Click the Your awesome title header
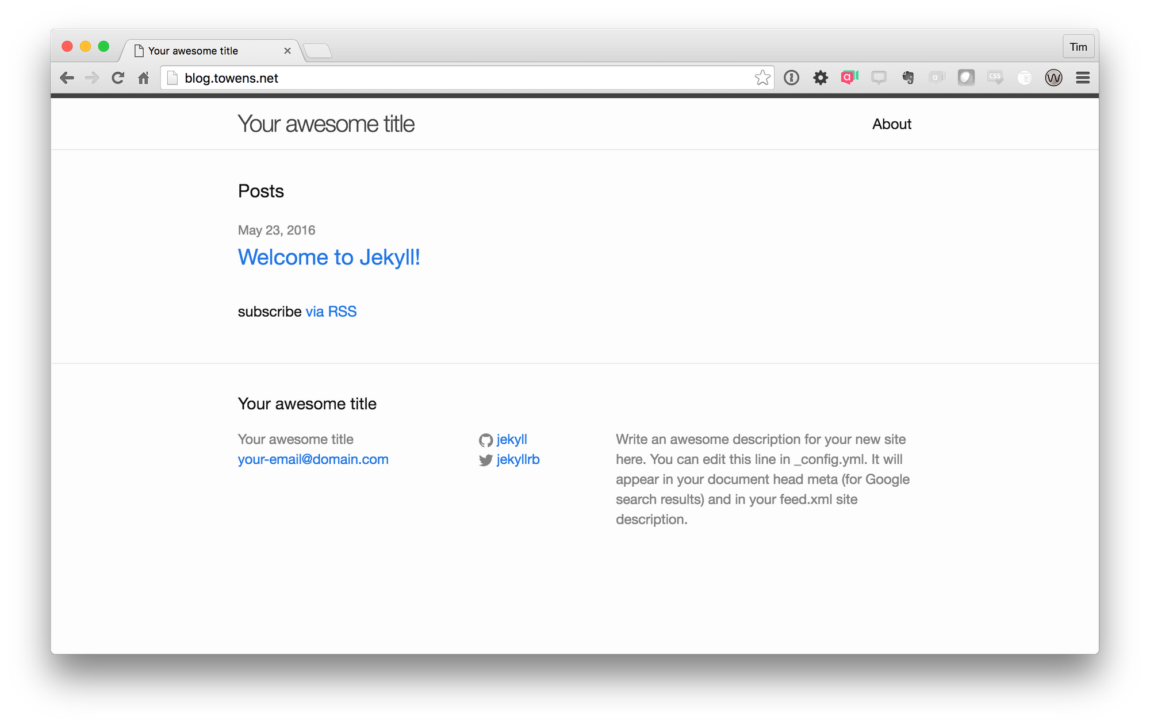1150x727 pixels. [x=327, y=124]
